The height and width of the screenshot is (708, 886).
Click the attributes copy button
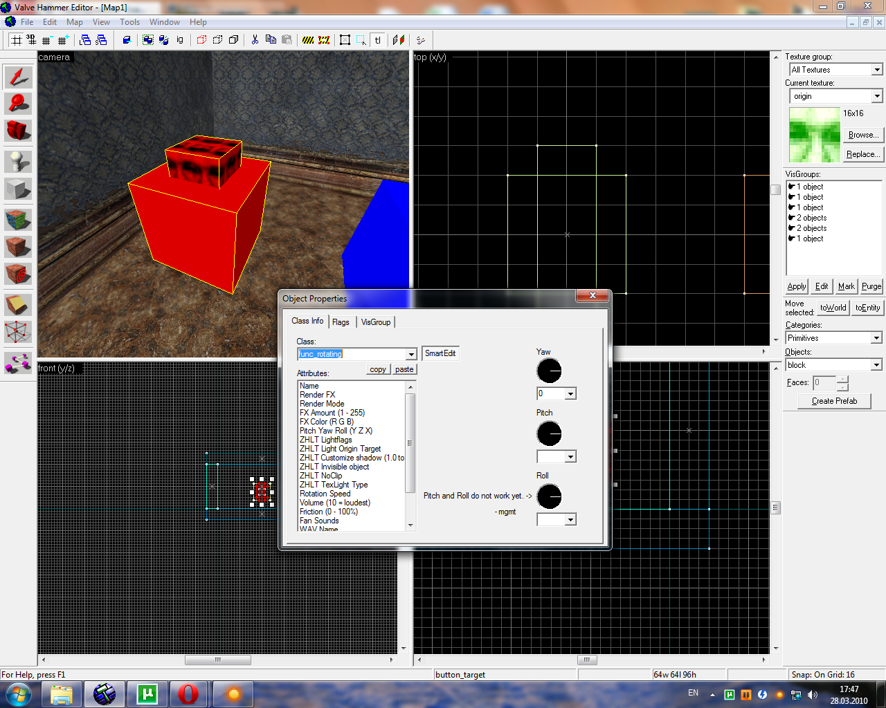(378, 369)
